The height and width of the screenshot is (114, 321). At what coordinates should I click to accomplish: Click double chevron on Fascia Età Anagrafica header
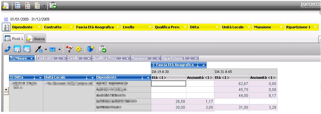click(x=154, y=65)
